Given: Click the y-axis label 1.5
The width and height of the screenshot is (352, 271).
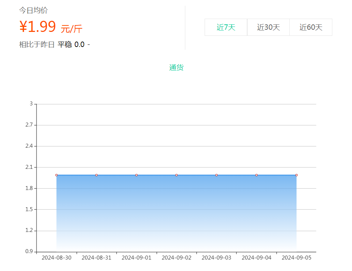Looking at the screenshot, I should [29, 209].
